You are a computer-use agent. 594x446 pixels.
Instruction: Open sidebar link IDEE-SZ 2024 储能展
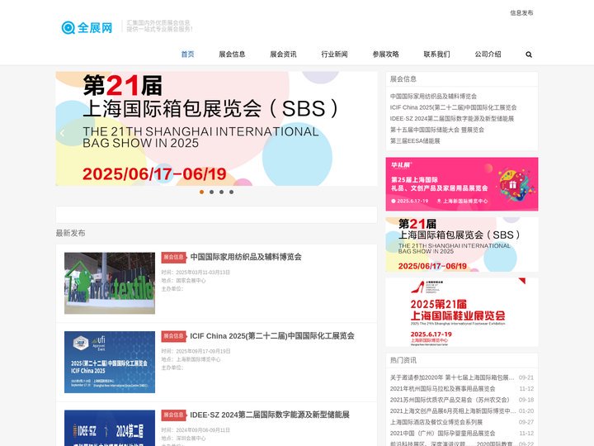pyautogui.click(x=451, y=118)
